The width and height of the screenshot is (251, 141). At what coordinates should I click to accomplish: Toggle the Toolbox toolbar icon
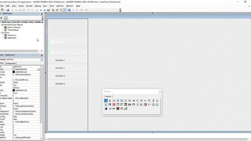click(65, 10)
